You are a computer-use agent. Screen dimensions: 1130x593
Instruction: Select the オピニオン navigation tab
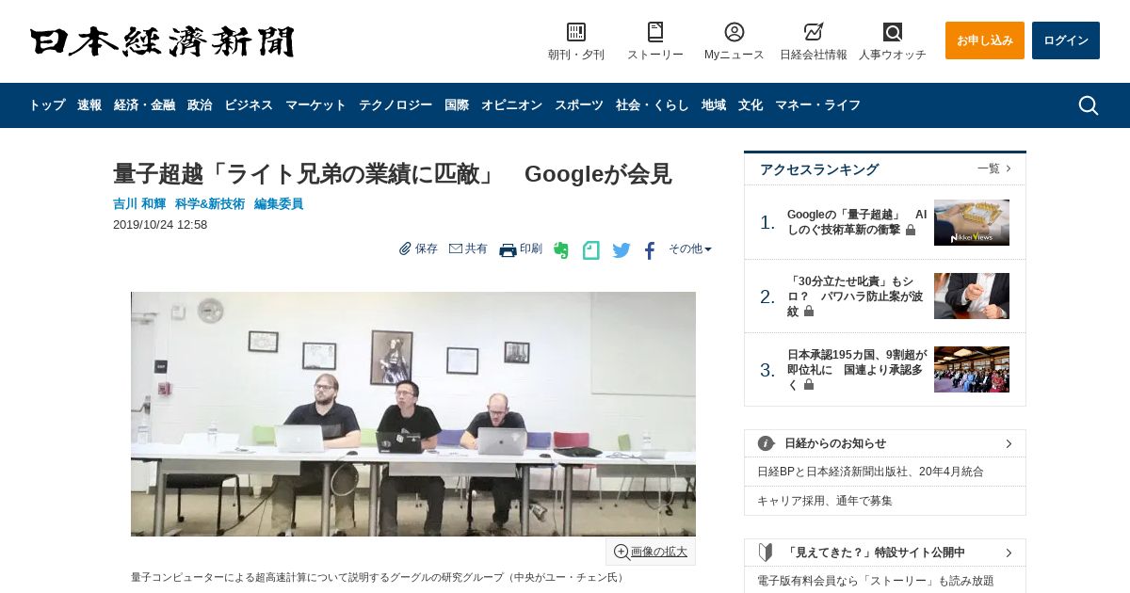pyautogui.click(x=511, y=105)
